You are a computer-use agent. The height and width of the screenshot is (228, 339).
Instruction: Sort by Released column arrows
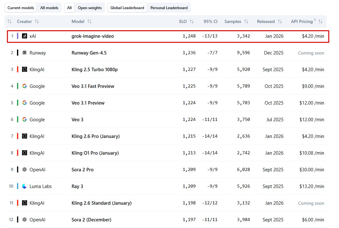point(280,21)
